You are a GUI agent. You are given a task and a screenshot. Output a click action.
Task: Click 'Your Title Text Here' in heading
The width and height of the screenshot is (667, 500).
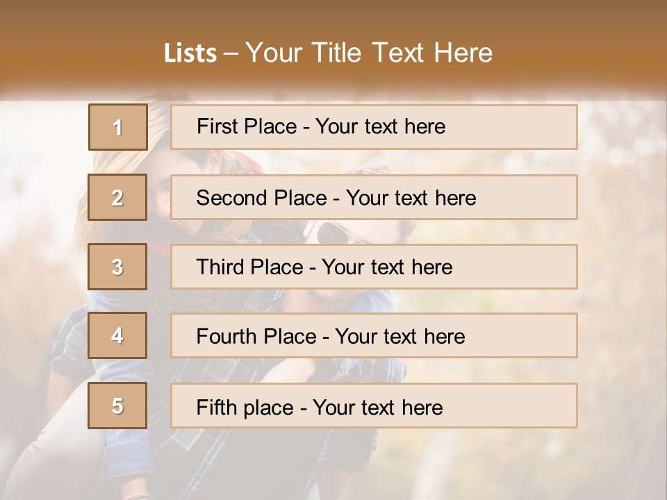pos(369,53)
